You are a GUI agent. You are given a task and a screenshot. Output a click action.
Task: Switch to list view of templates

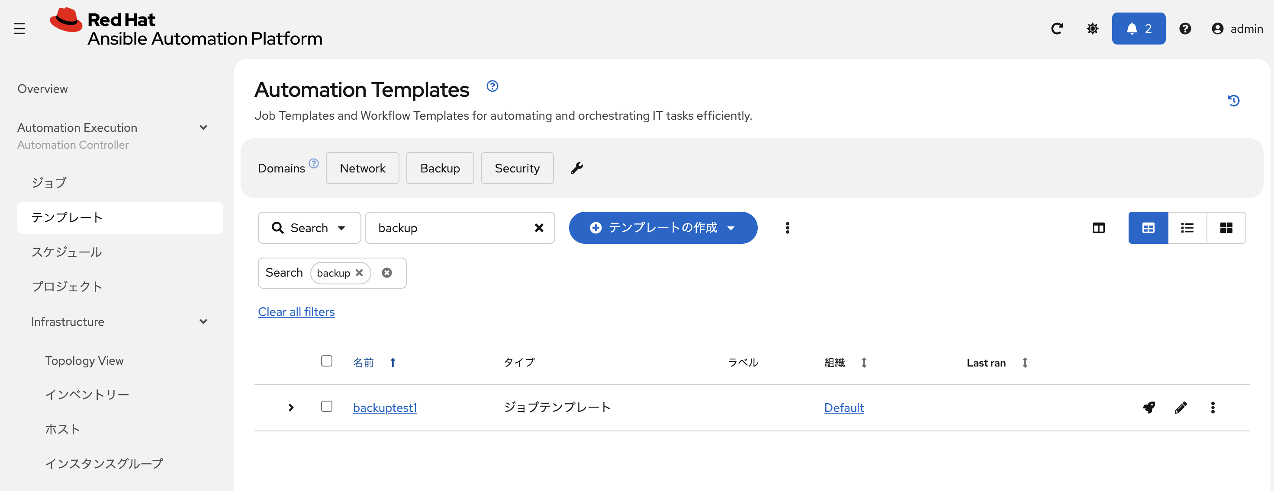(x=1187, y=228)
